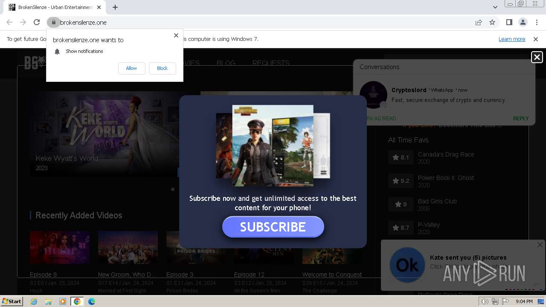Open File Explorer from taskbar
Viewport: 546px width, 307px height.
(48, 301)
